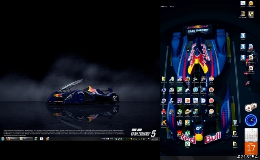Launch the PotPlayer shortcut
Image resolution: width=260 pixels, height=160 pixels.
tap(203, 101)
